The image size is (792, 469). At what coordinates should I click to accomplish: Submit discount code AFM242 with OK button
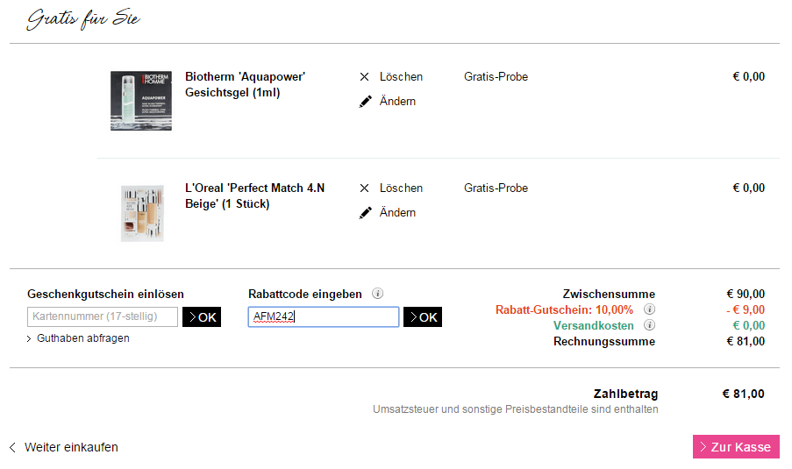[422, 317]
